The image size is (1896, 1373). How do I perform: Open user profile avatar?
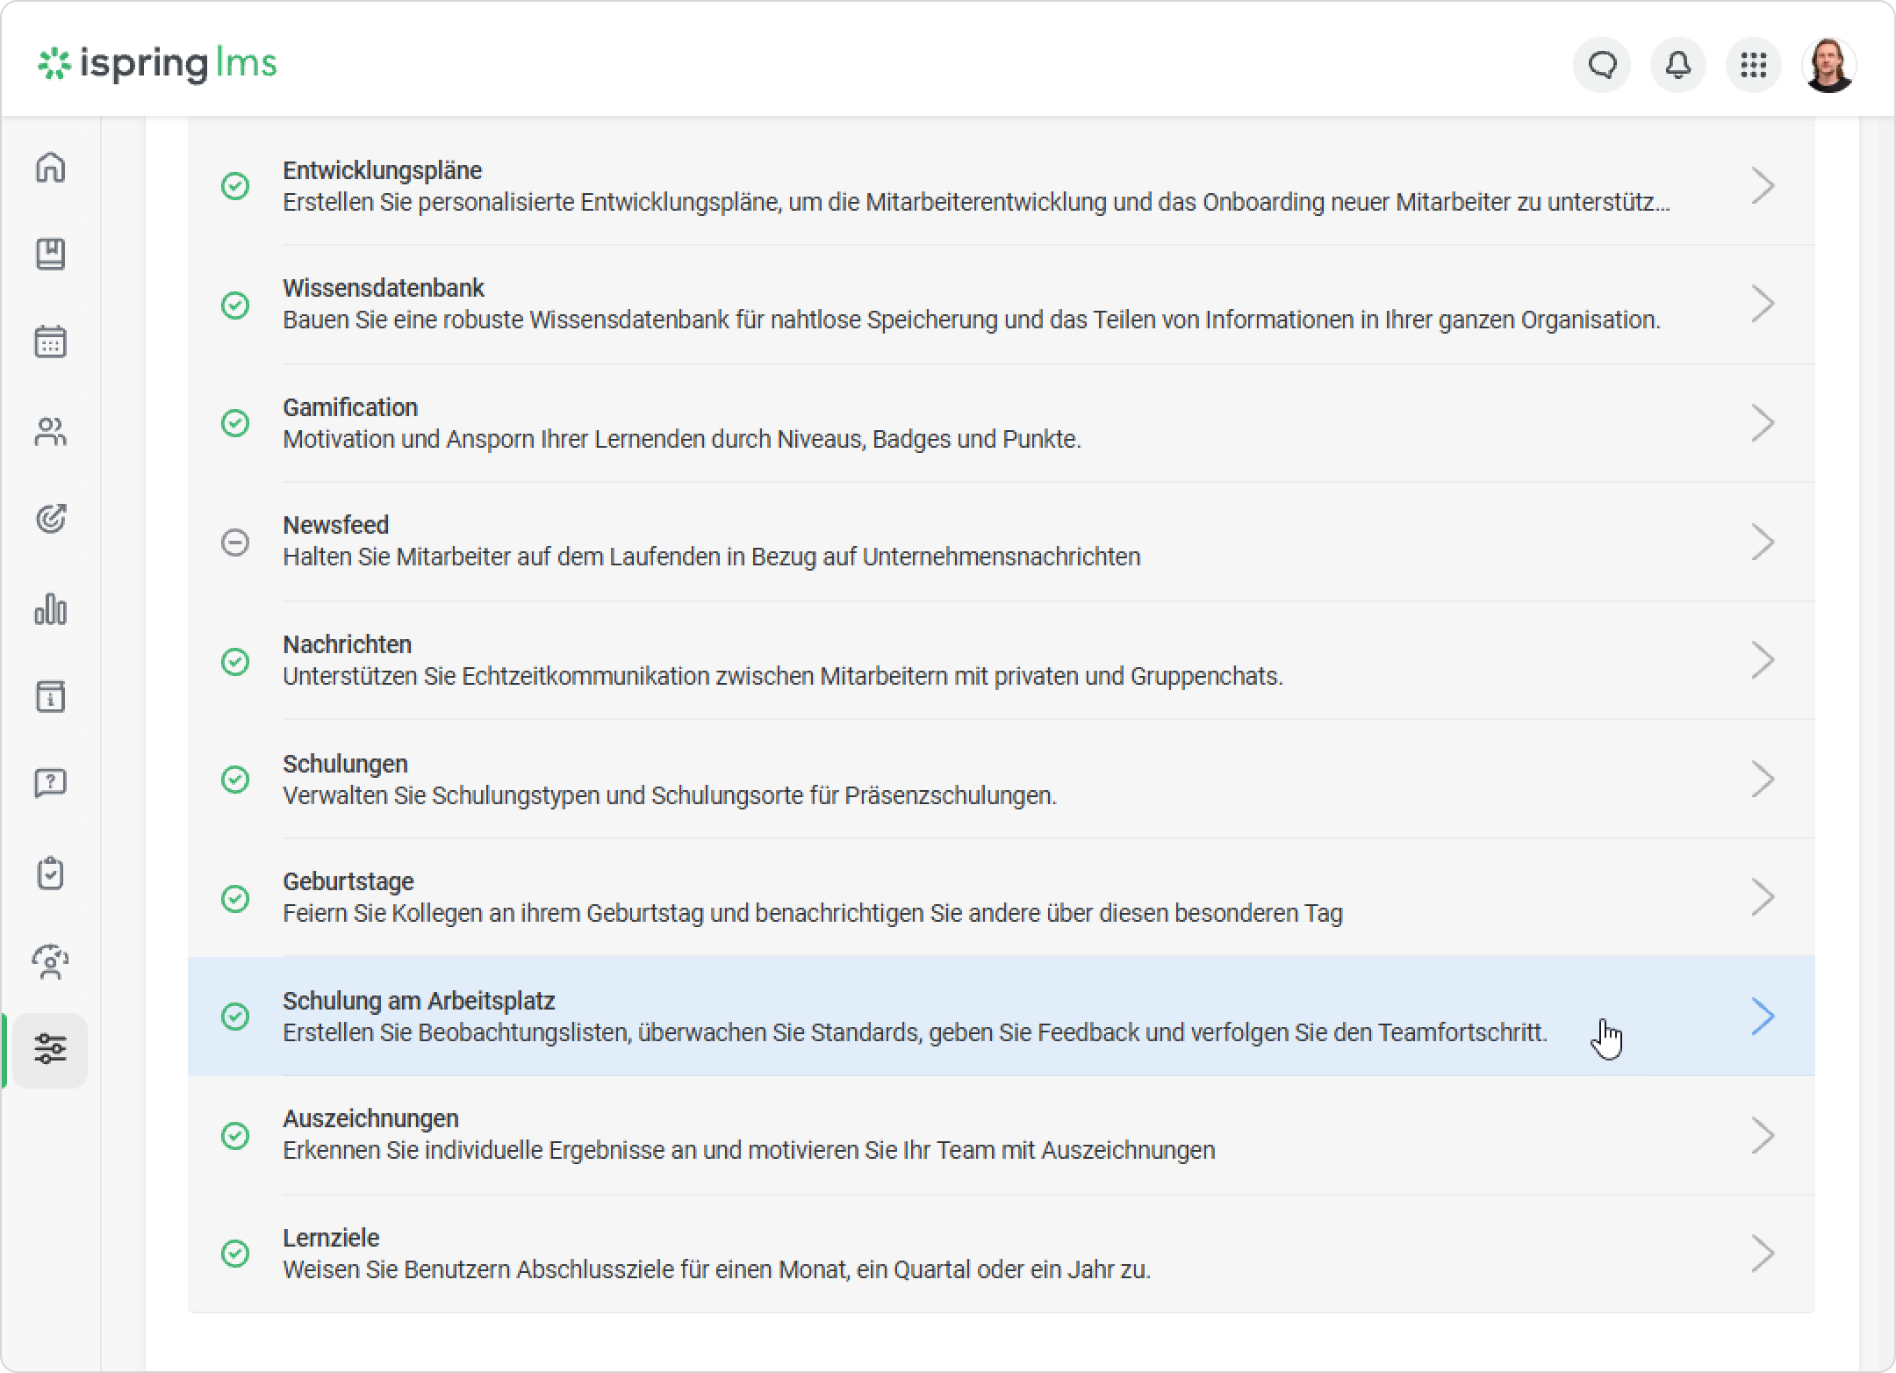pos(1829,65)
